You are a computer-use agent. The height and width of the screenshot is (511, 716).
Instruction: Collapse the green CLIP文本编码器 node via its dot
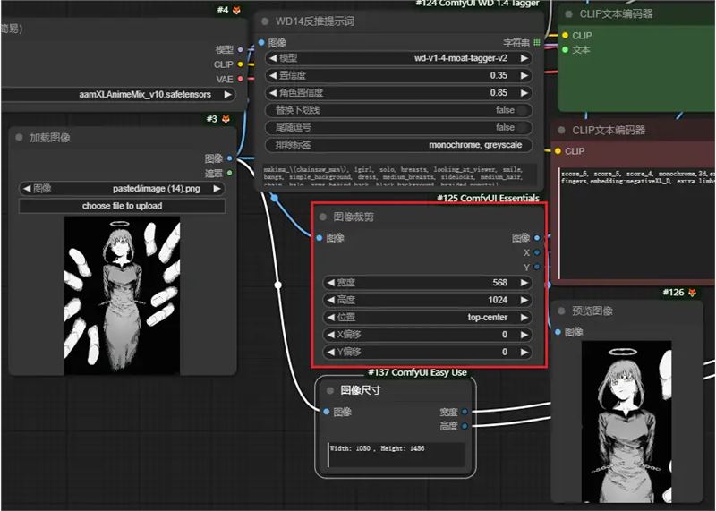click(x=569, y=14)
